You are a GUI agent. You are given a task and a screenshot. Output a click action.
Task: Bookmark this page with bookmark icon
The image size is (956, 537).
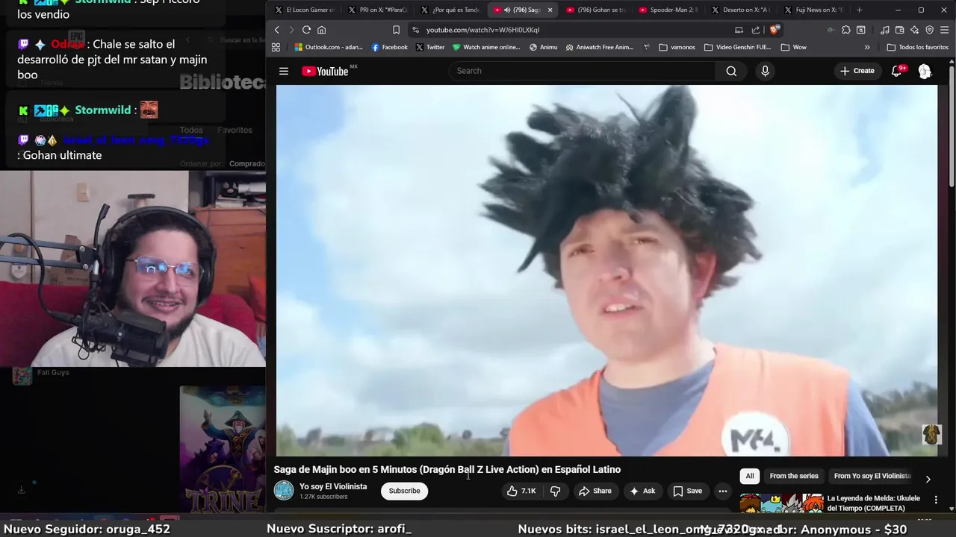click(x=396, y=30)
